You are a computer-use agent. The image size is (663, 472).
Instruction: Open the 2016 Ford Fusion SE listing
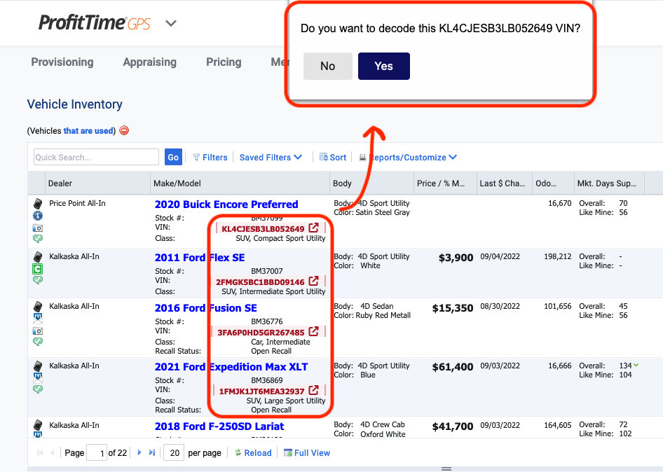coord(206,308)
